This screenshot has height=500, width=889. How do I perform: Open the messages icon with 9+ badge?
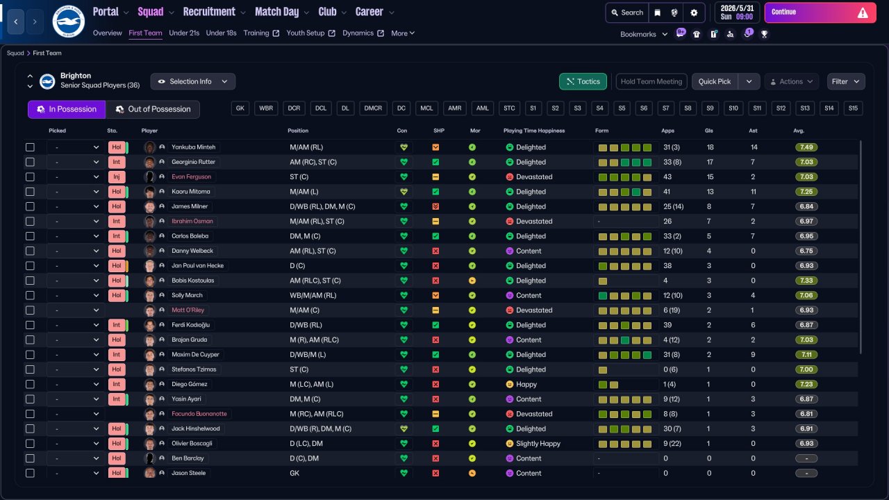(680, 33)
